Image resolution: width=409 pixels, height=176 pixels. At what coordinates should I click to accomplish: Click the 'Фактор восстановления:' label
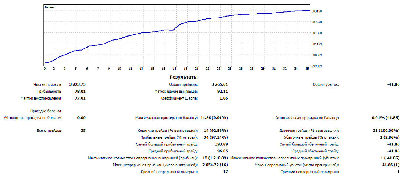coord(42,99)
